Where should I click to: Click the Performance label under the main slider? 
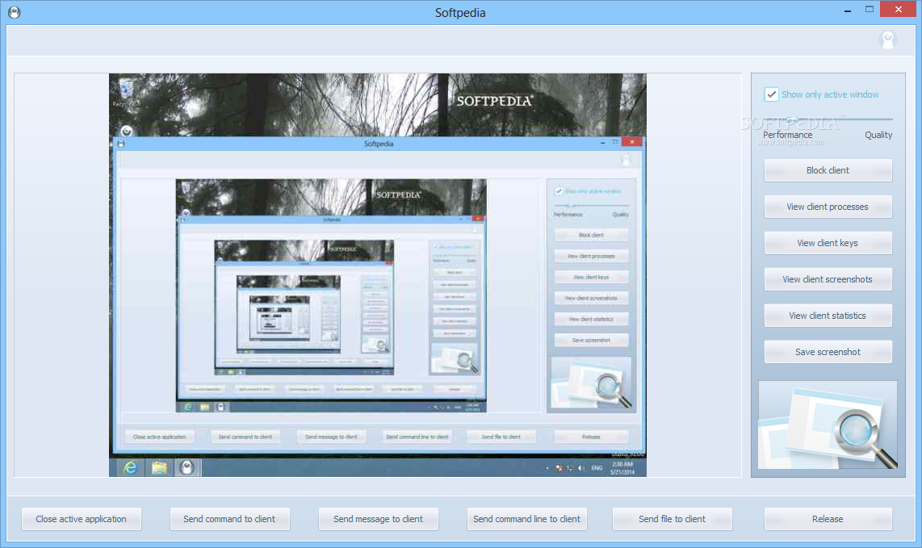pos(787,136)
